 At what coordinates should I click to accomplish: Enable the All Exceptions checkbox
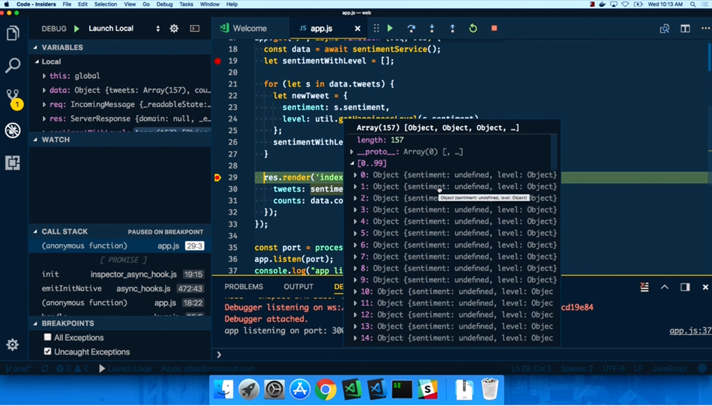[x=47, y=337]
